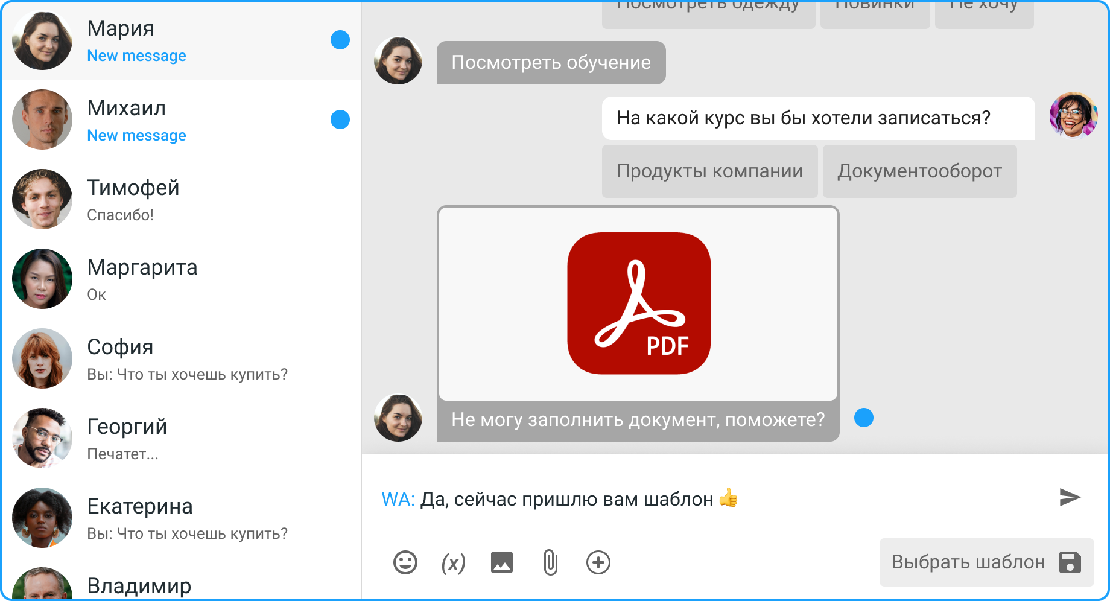Click New message under Мария

(136, 56)
